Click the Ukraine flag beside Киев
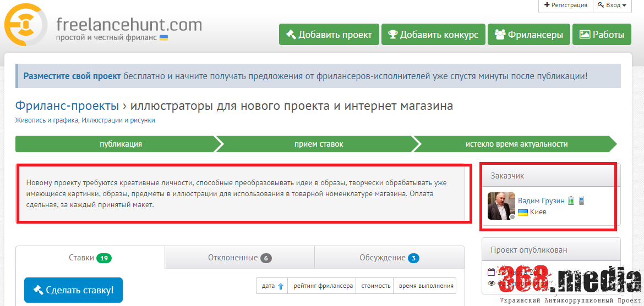The height and width of the screenshot is (306, 644). click(523, 212)
